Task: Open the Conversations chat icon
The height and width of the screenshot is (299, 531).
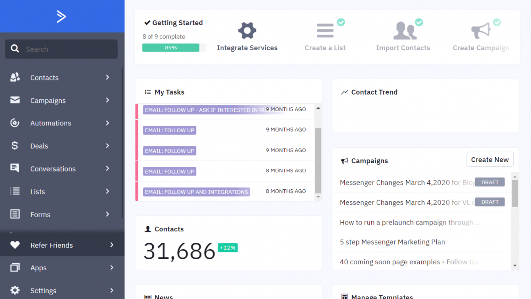Action: click(x=15, y=169)
